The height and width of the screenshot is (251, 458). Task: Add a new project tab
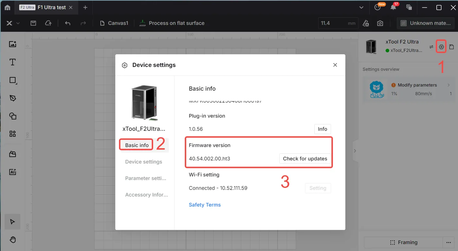pyautogui.click(x=85, y=7)
